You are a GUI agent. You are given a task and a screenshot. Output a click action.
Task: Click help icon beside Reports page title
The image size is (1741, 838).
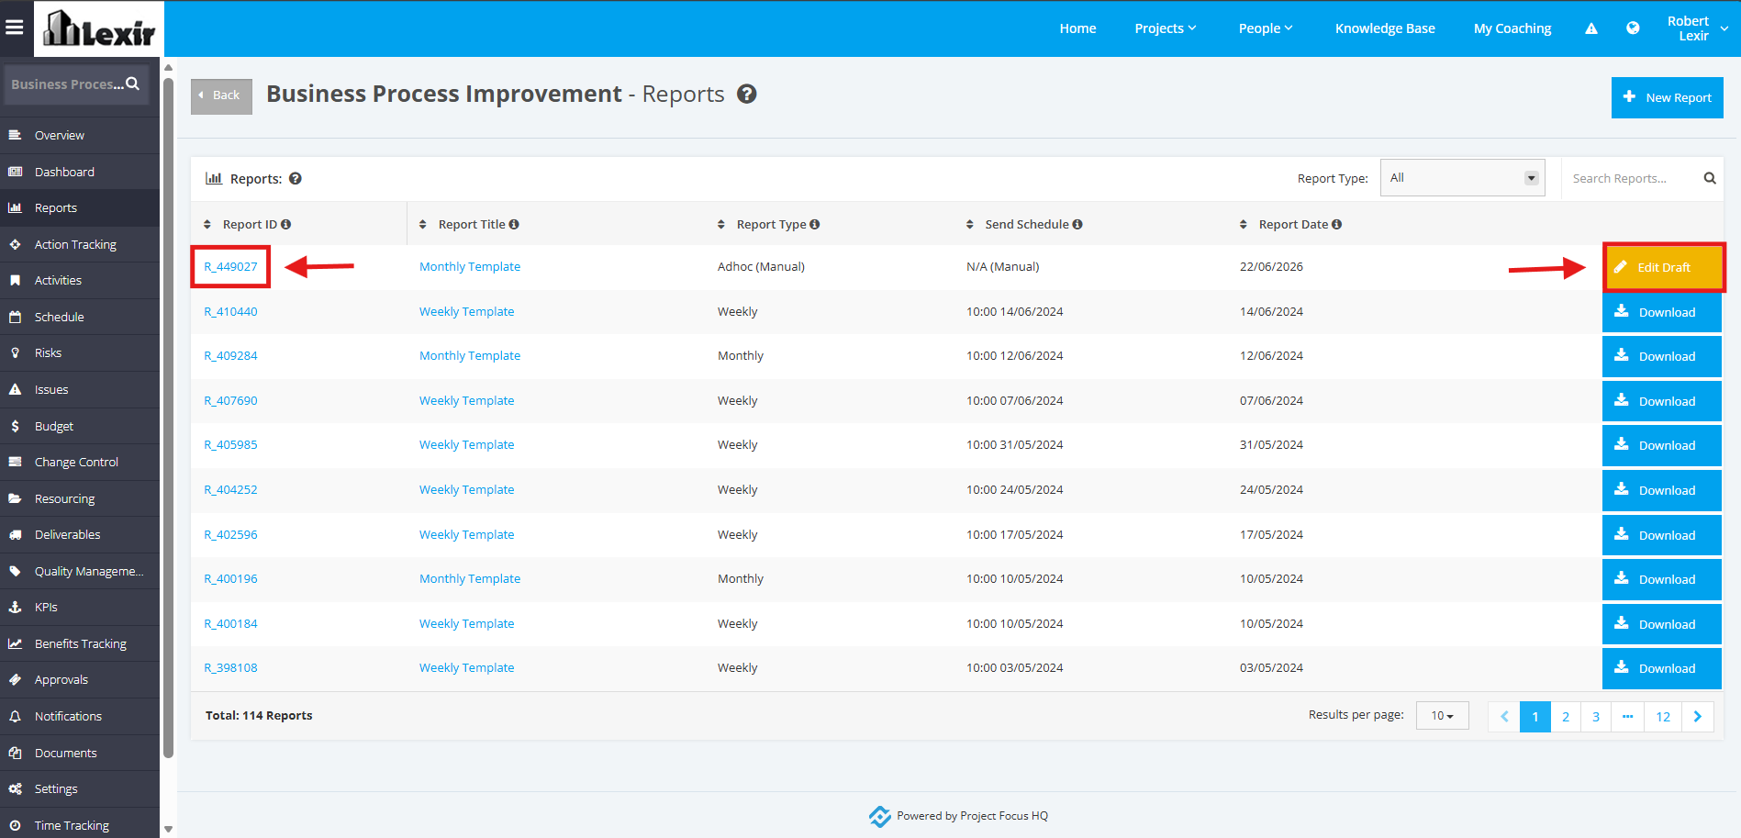click(x=747, y=94)
